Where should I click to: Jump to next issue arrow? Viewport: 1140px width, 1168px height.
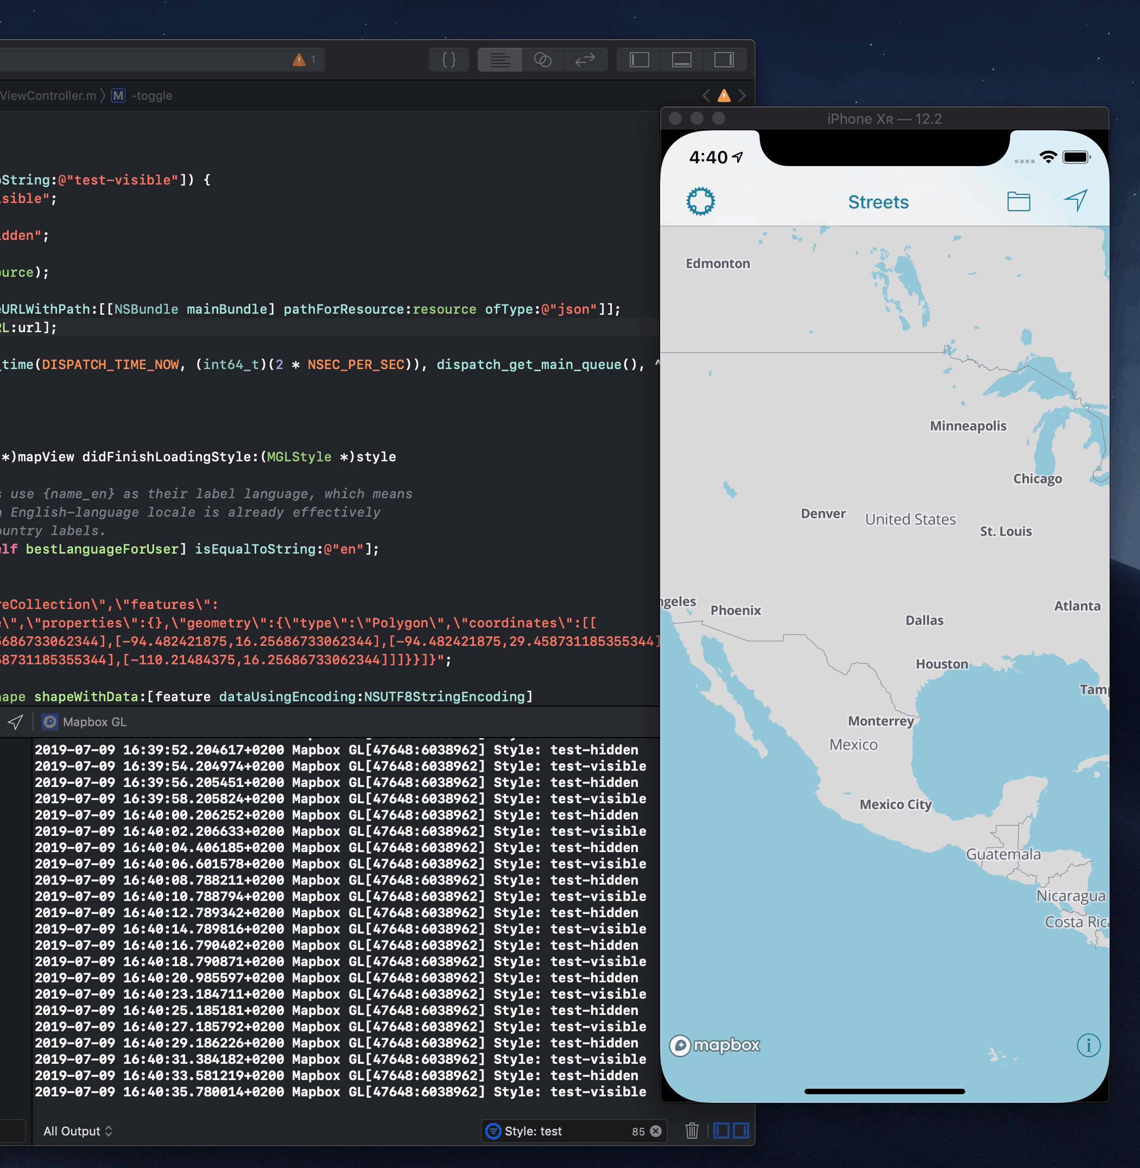click(x=743, y=95)
